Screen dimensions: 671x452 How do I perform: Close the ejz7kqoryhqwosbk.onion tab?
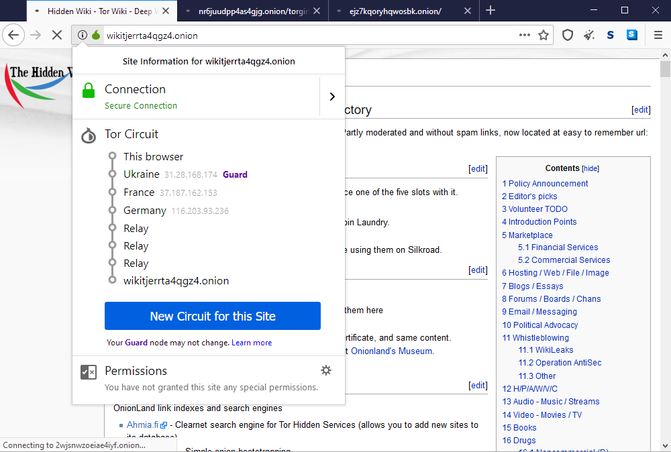pos(468,11)
